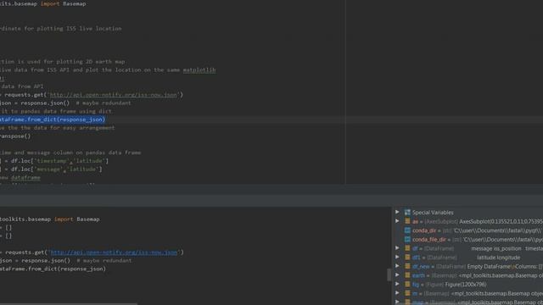543x305 pixels.
Task: Click the ax variable object icon
Action: coord(407,221)
